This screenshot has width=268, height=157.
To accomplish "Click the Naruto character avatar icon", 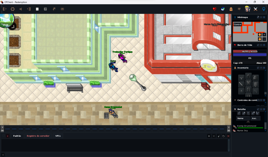I will pos(247,9).
